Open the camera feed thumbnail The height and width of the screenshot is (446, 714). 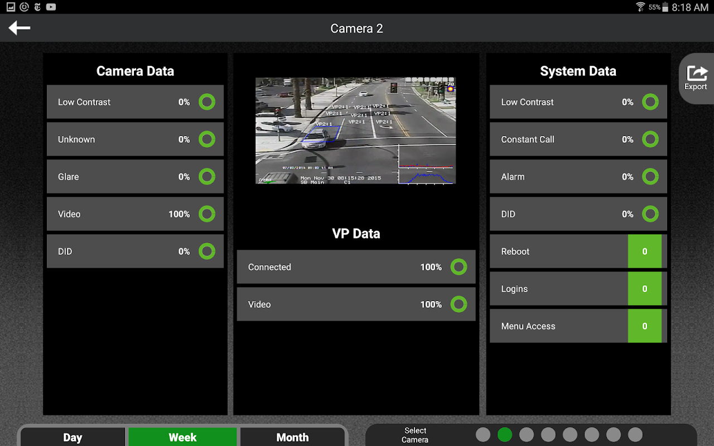tap(355, 130)
